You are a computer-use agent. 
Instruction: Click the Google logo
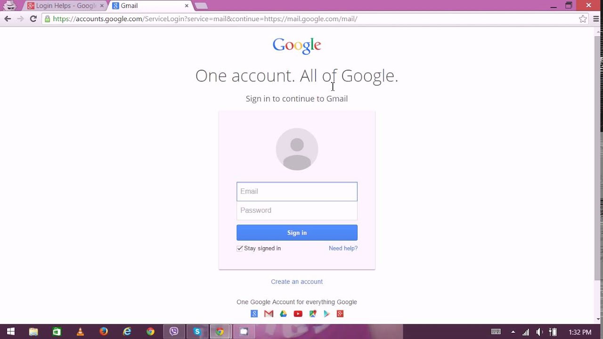[x=297, y=46]
